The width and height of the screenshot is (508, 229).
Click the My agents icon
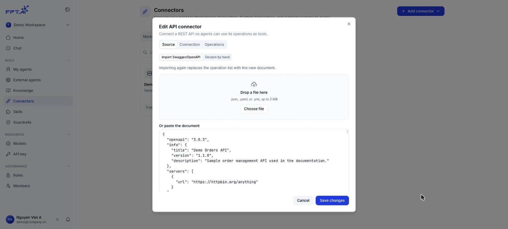click(8, 69)
